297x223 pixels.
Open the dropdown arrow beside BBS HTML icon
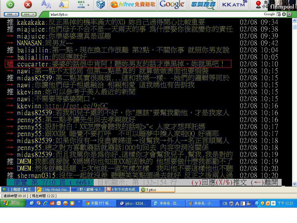coord(88,5)
